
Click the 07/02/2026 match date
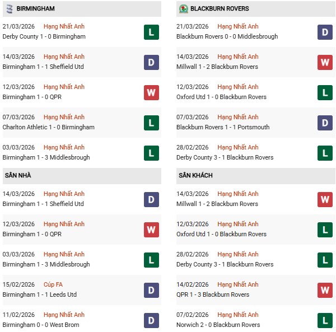(192, 315)
